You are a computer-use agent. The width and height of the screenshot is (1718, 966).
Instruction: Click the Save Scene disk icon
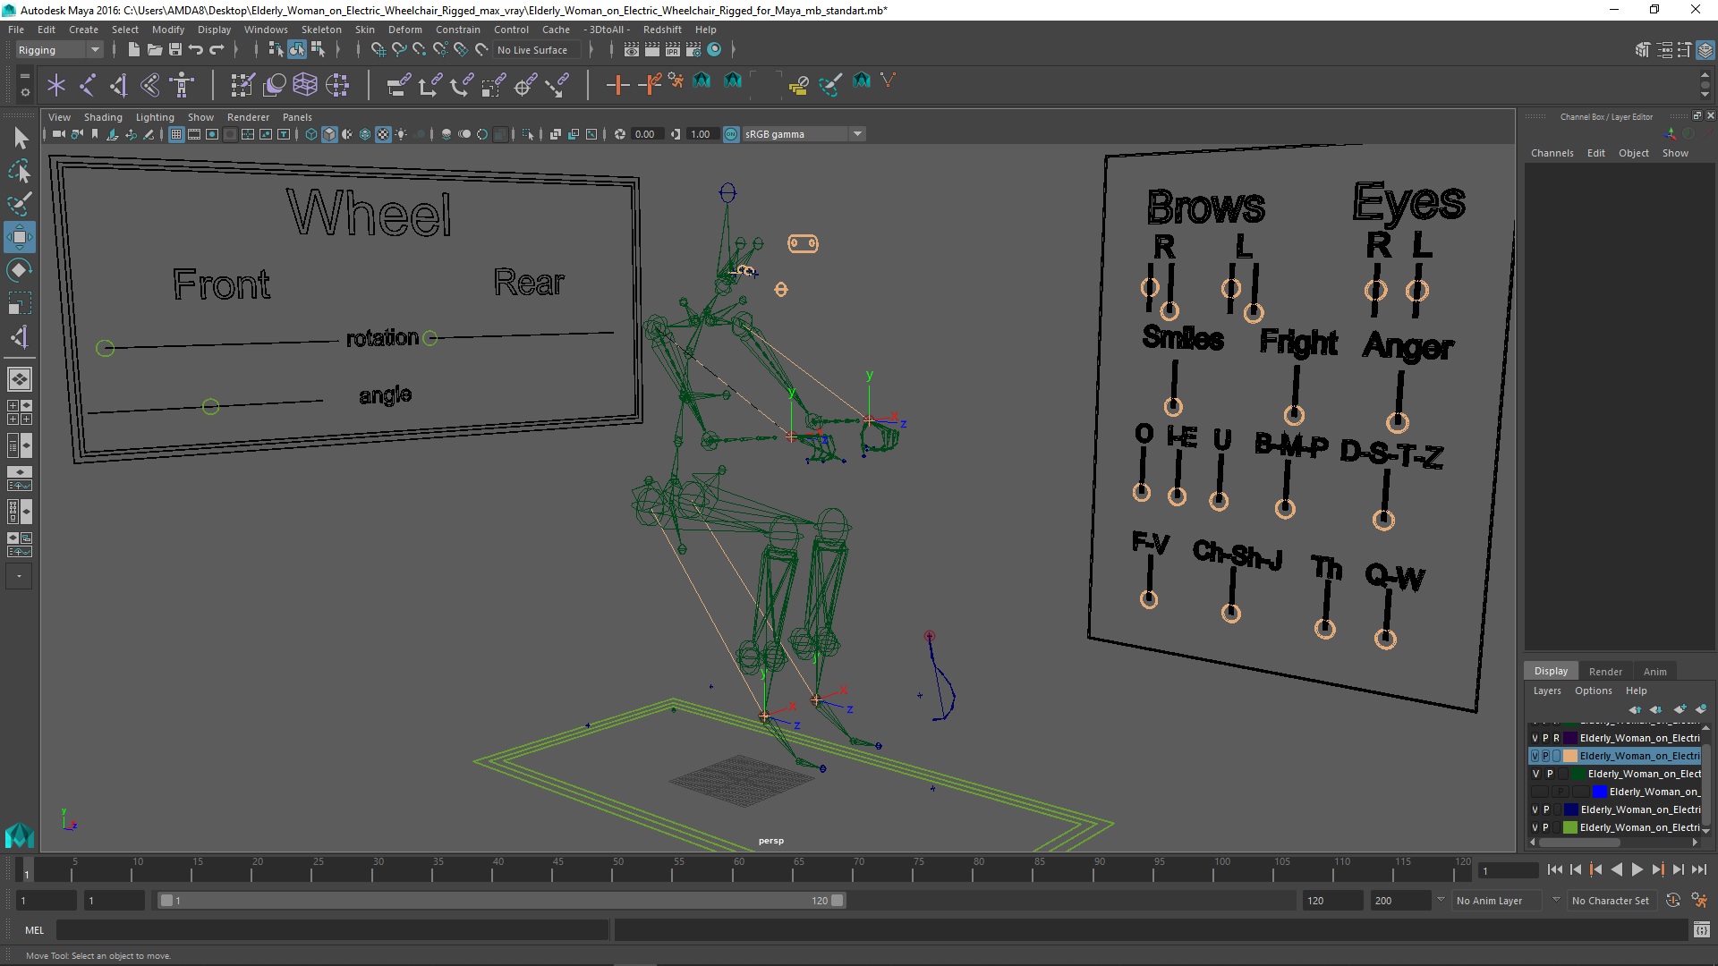(175, 50)
